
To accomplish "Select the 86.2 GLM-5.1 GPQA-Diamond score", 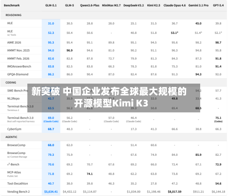I will coord(51,74).
